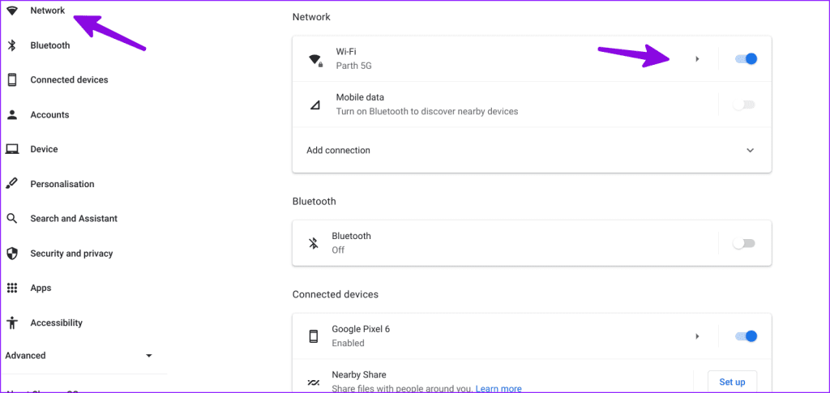This screenshot has height=393, width=830.
Task: Open the Learn more link under Nearby Share
Action: pos(498,389)
